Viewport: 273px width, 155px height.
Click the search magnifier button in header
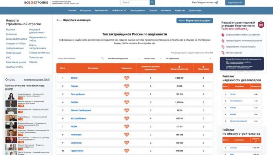pos(152,2)
